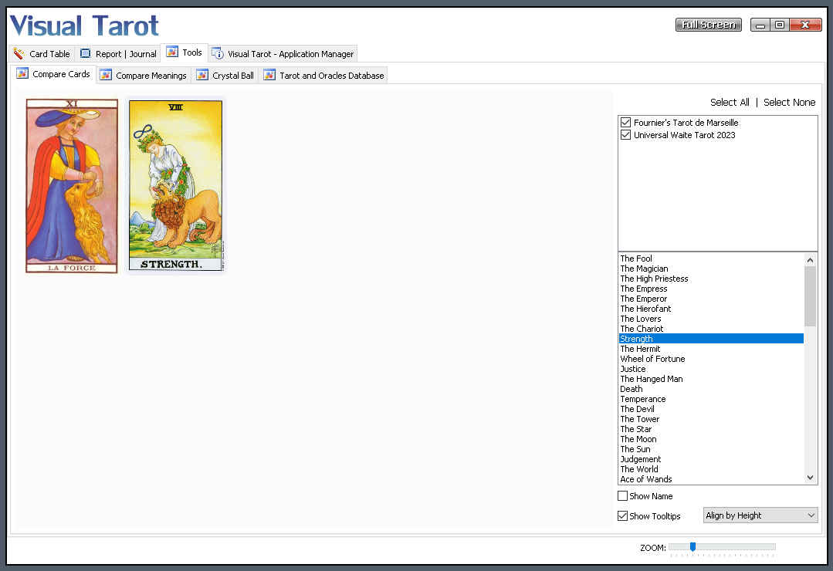
Task: Close the Visual Tarot window
Action: click(805, 25)
